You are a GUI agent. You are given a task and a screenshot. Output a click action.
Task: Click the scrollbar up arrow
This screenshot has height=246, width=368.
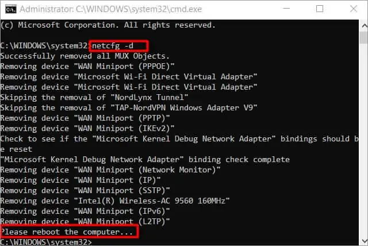(x=364, y=25)
